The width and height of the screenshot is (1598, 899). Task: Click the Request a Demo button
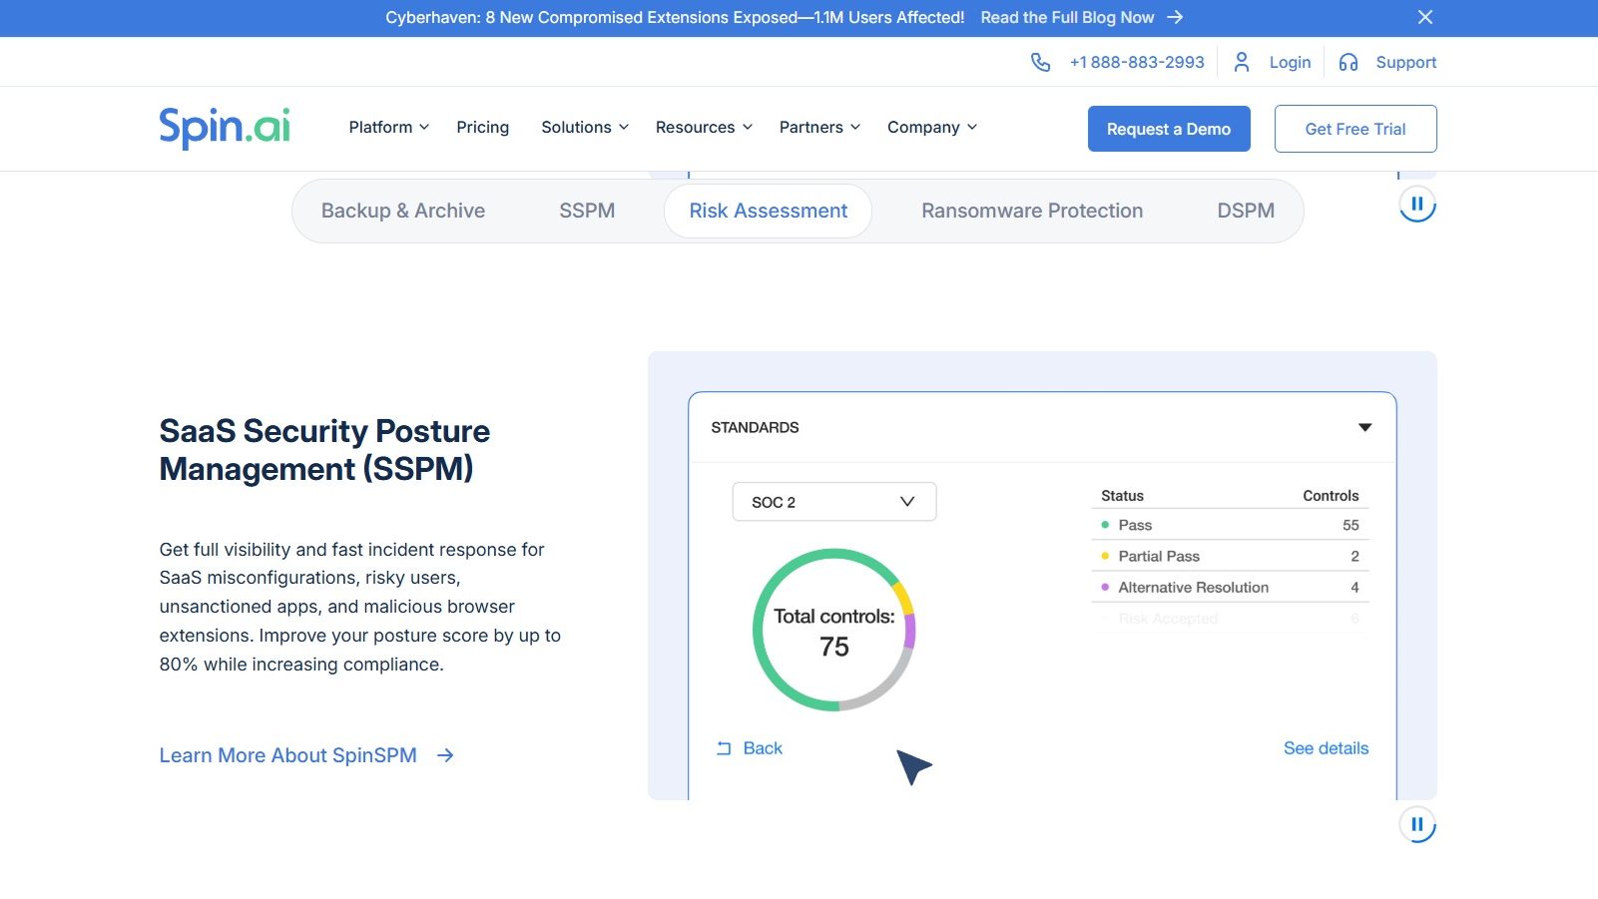click(x=1168, y=129)
